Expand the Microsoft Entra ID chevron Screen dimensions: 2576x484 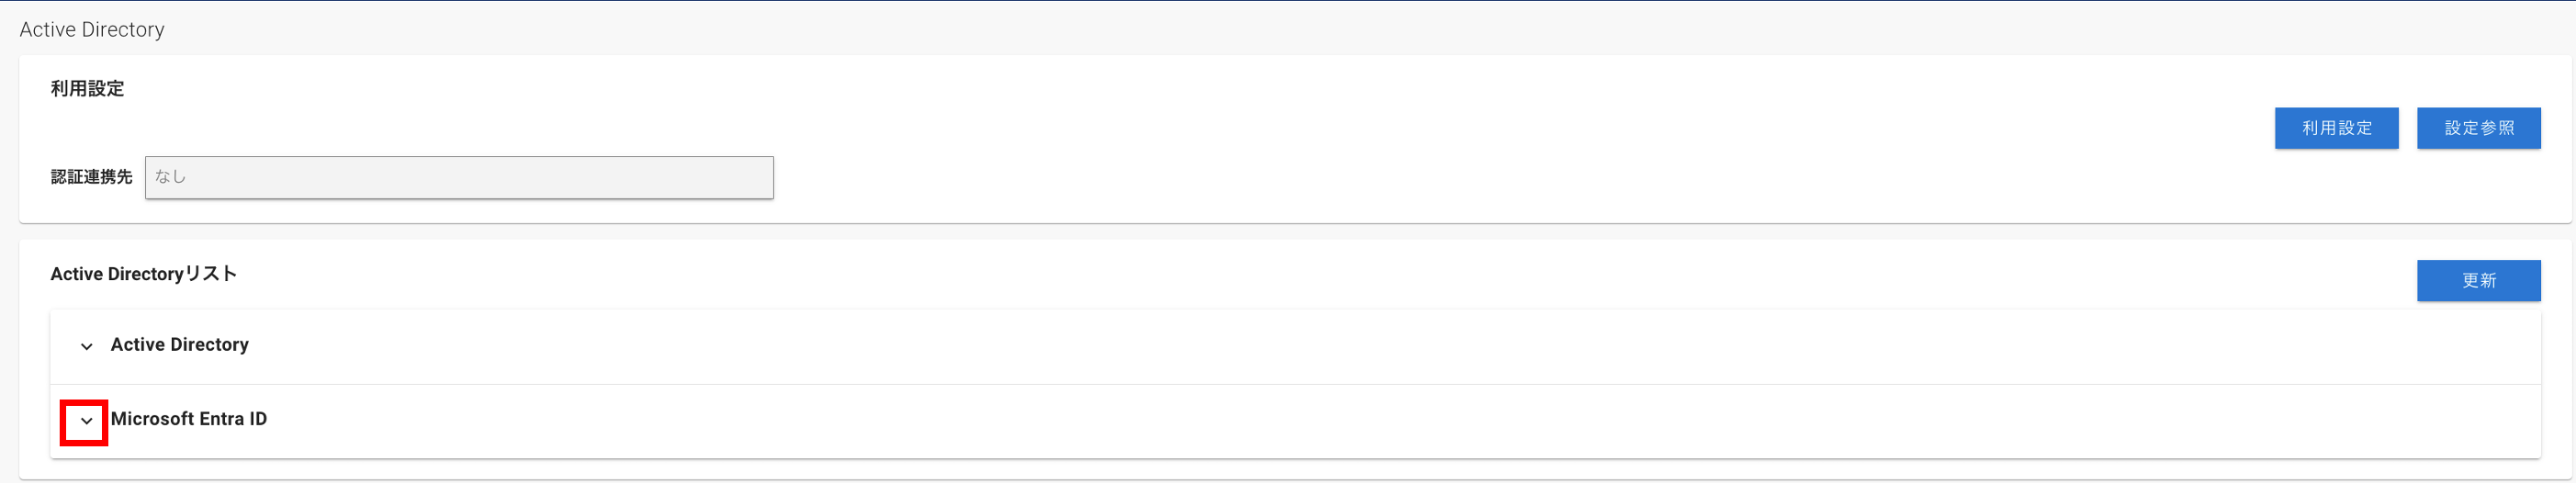pos(86,421)
